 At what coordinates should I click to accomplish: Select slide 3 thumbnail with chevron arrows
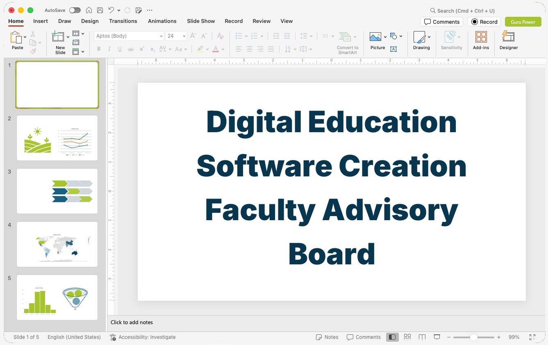(x=57, y=191)
